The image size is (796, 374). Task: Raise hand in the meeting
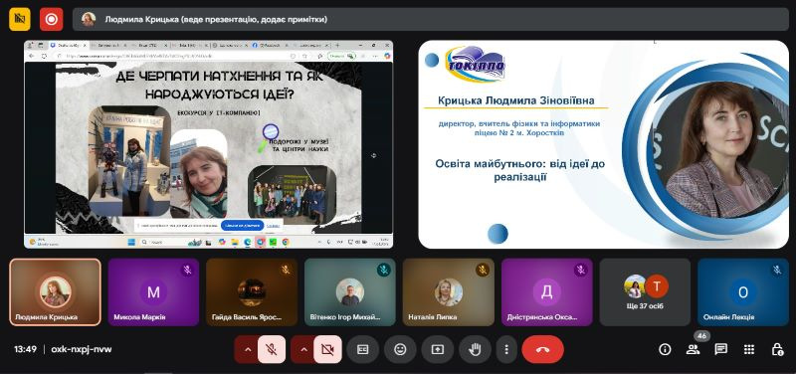coord(475,349)
